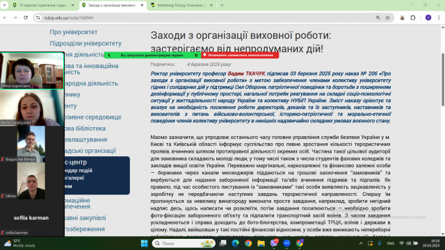Screen dimensions: 445x250
Task: Close the '74 науково-практична' tab
Action: (x=72, y=5)
